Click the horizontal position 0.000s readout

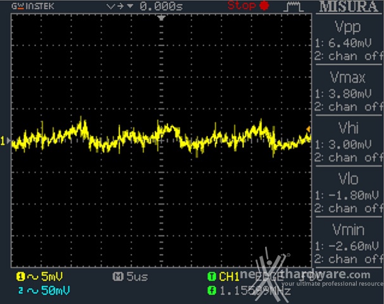coord(161,6)
